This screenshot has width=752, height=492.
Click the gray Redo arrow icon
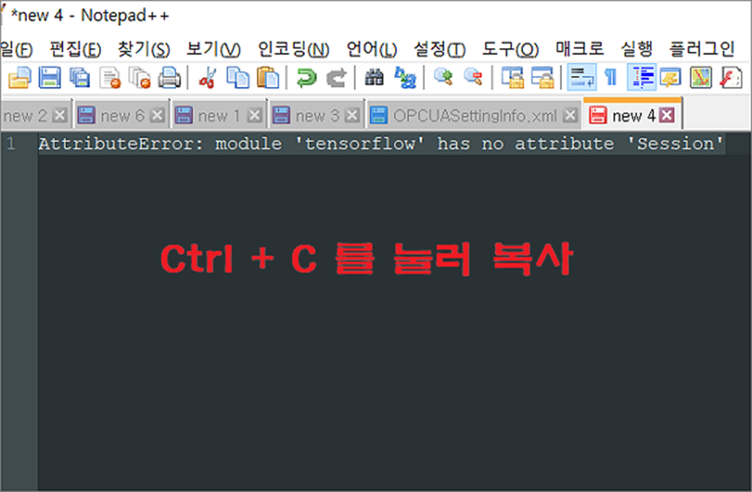tap(336, 78)
